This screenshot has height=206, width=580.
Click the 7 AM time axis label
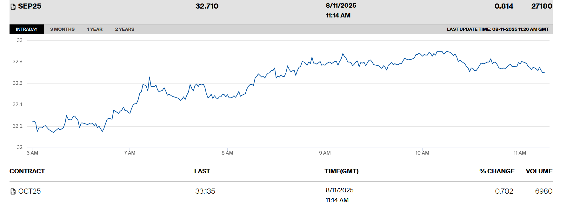130,153
